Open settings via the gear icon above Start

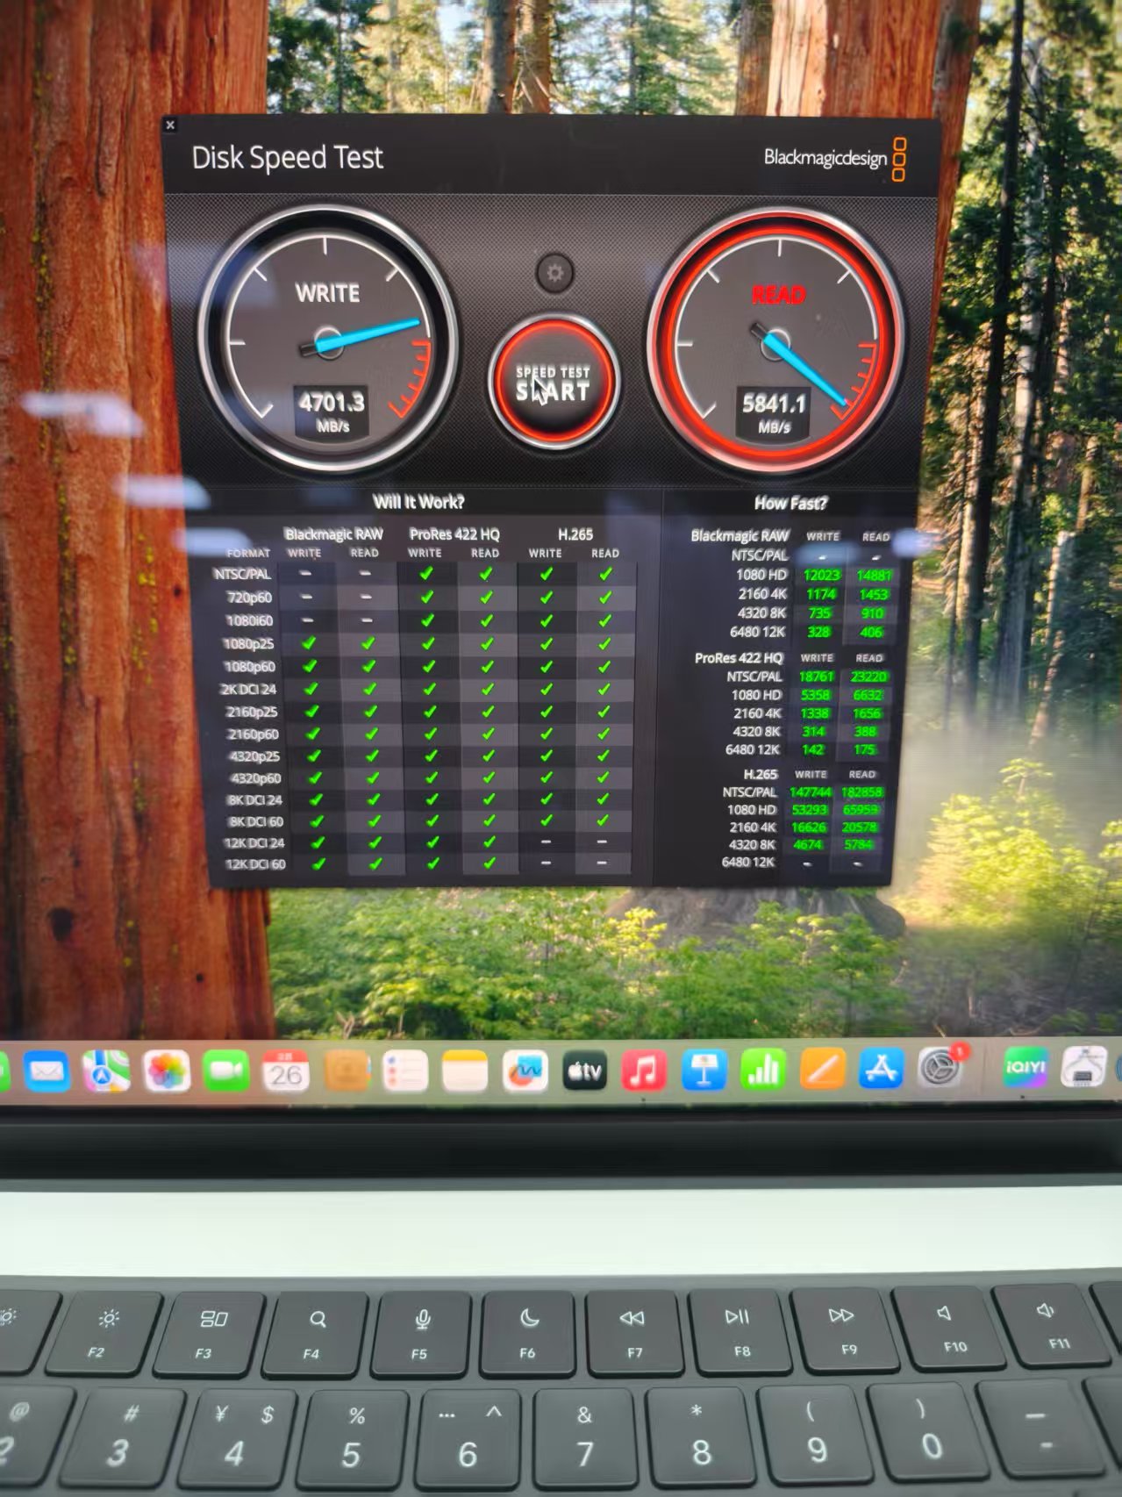554,273
